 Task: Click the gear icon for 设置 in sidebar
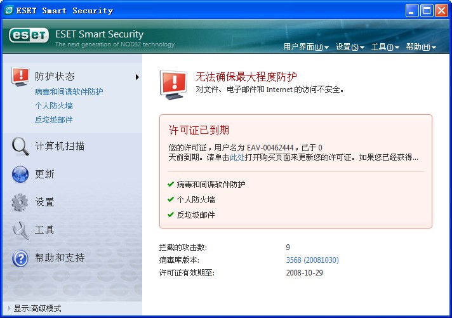(x=20, y=202)
